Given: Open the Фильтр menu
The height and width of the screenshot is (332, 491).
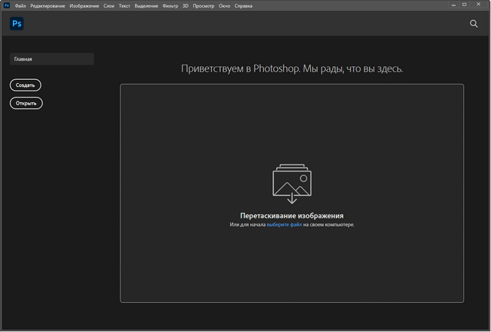Looking at the screenshot, I should (170, 6).
